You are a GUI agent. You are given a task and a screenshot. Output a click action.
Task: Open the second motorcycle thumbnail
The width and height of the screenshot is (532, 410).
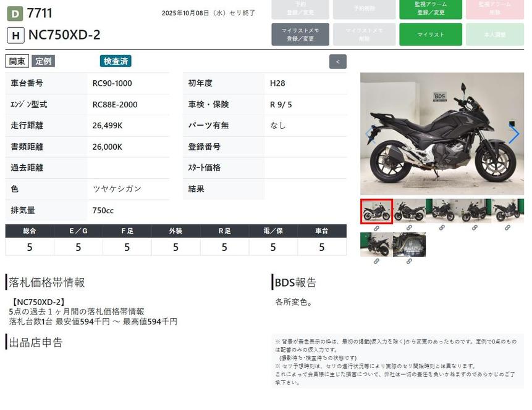409,211
